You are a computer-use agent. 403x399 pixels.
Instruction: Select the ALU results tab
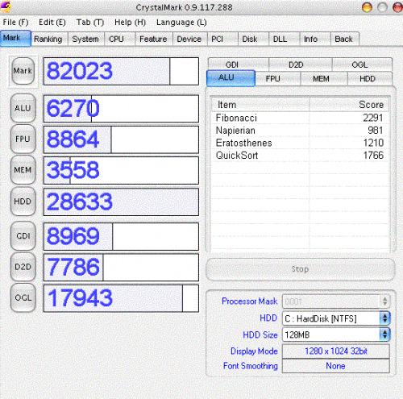[x=231, y=78]
